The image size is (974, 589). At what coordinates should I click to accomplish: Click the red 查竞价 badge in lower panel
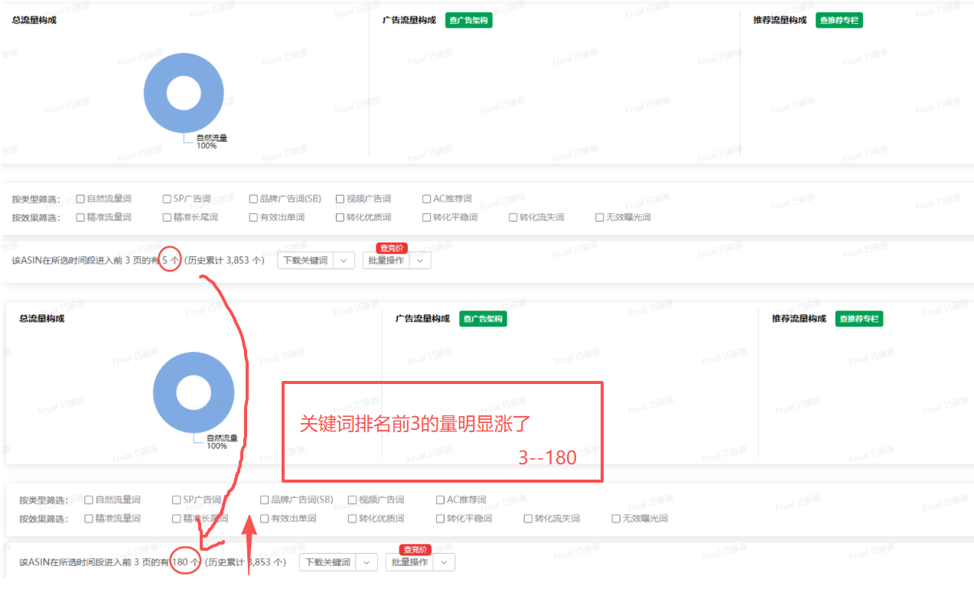415,549
